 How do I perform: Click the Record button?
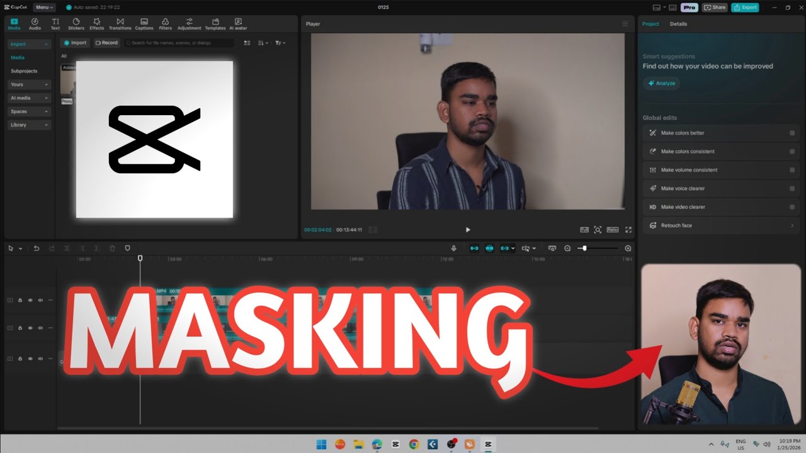[106, 43]
